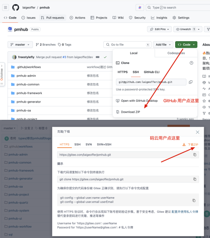210x238 pixels.
Task: Select HTTPS tab in Gitee dialog
Action: (64, 145)
